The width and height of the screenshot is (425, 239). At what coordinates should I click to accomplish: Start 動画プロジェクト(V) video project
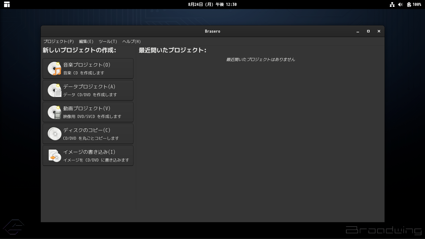(x=88, y=112)
